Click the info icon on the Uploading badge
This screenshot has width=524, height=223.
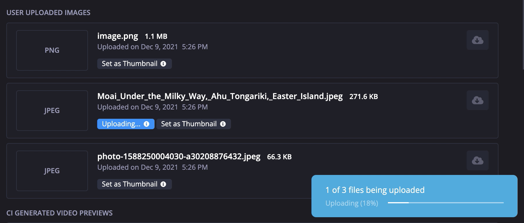[x=146, y=124]
